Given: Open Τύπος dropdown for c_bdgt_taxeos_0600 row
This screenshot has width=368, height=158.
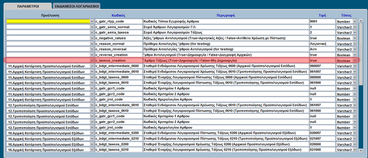Looking at the screenshot, I should click(355, 77).
